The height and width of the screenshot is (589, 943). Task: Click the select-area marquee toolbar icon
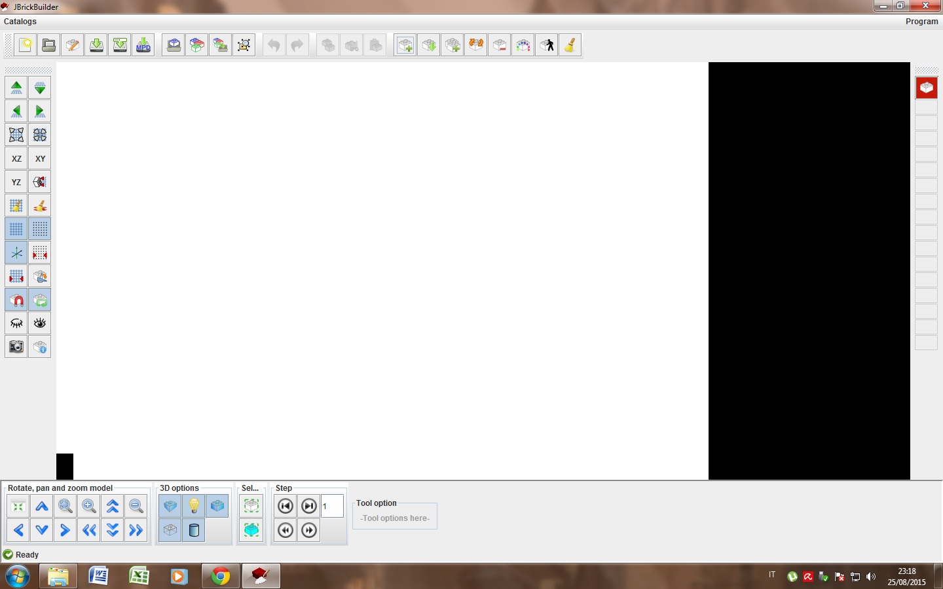point(244,45)
